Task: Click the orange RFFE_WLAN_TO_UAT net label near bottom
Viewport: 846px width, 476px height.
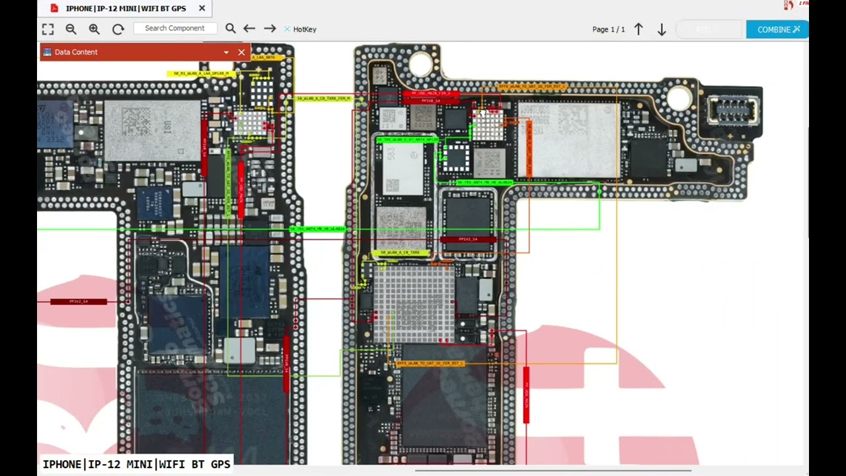Action: 430,364
